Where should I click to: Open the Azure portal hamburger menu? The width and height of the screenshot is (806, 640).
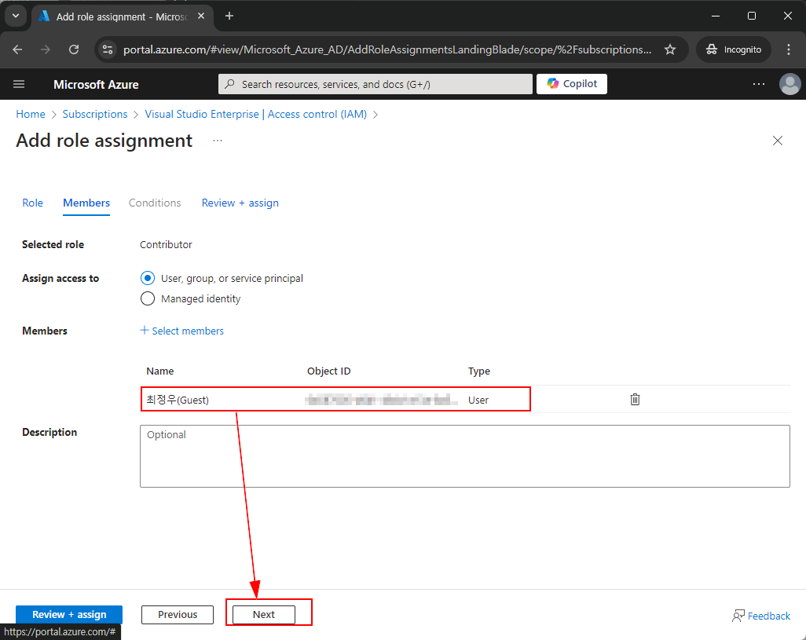[x=19, y=84]
